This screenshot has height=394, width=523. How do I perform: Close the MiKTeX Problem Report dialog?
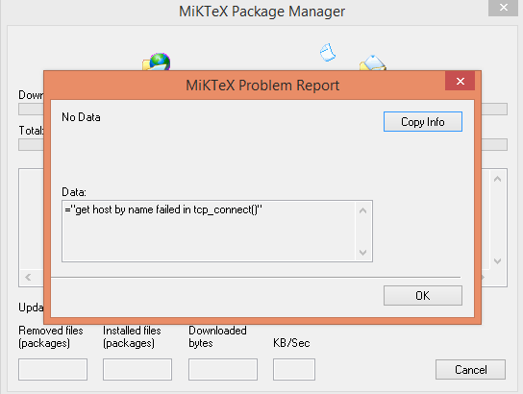click(460, 81)
